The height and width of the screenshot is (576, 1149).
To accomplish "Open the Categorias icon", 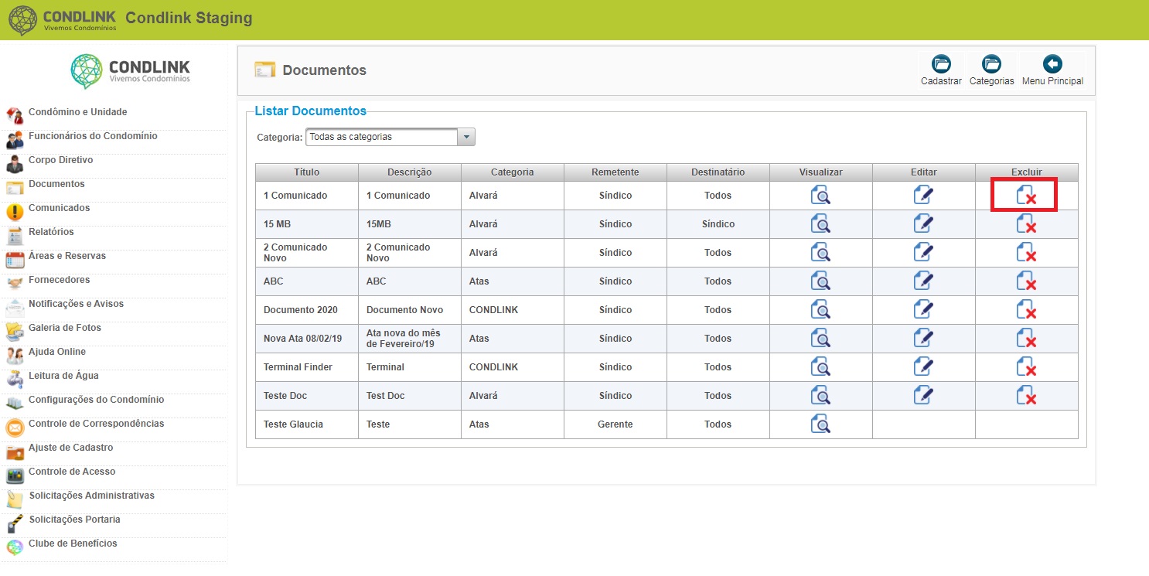I will [991, 64].
